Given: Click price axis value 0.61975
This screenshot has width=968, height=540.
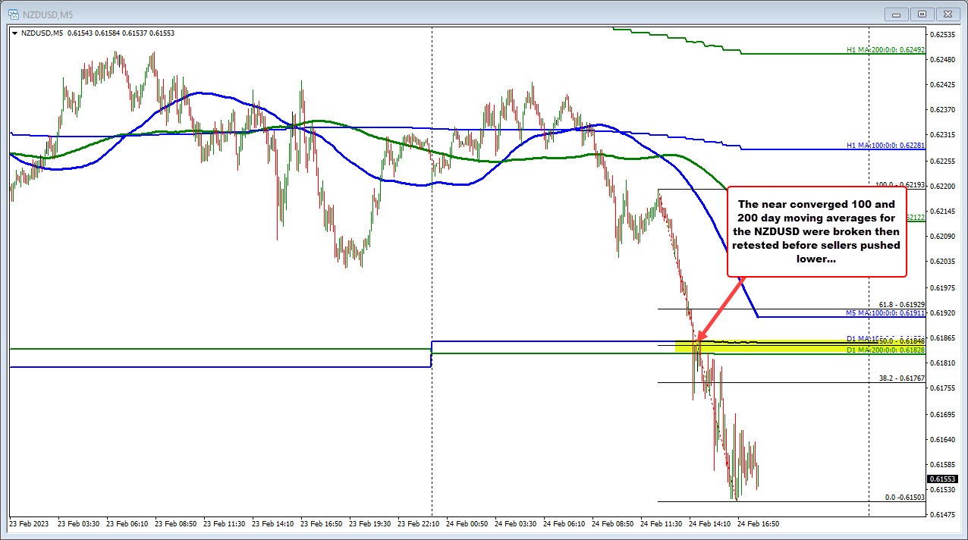Looking at the screenshot, I should pos(944,287).
